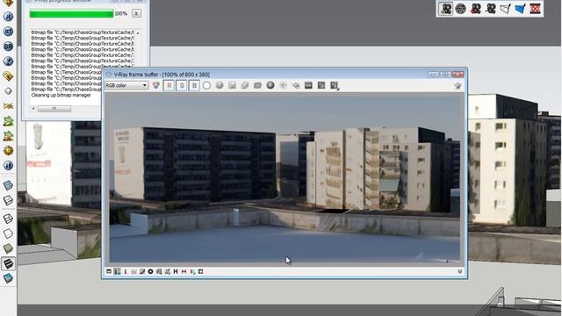Click inside the rendered image in frame buffer
The height and width of the screenshot is (316, 562).
click(285, 178)
